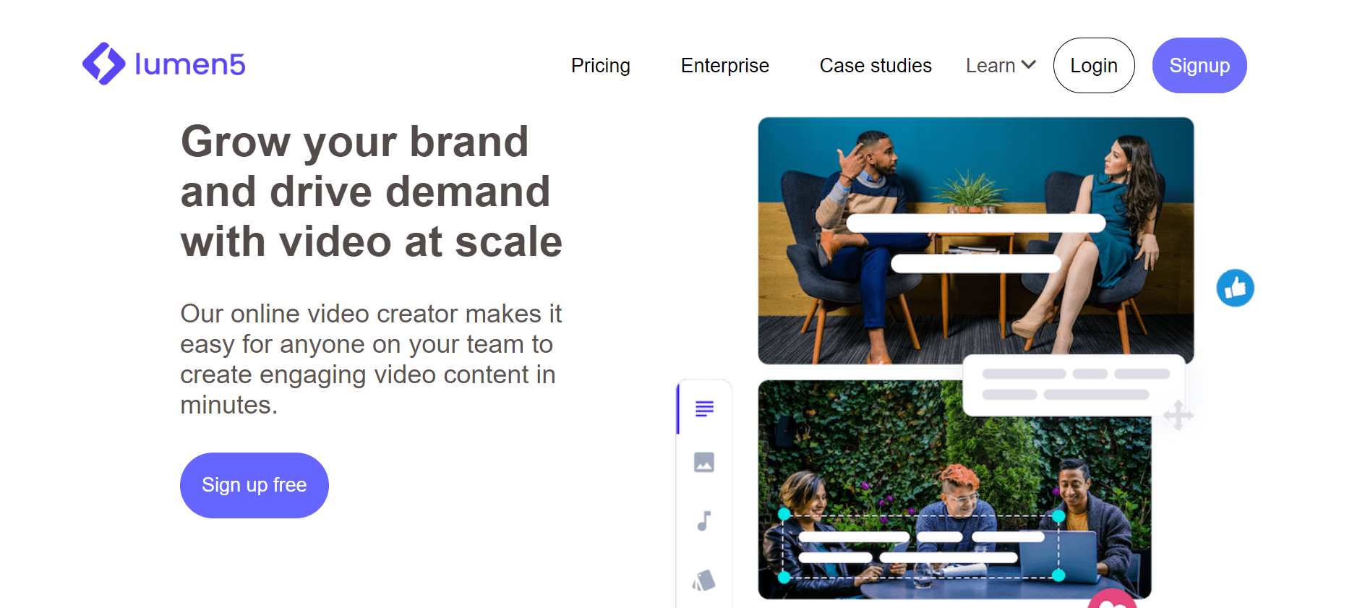Click the chevron arrow beside Learn
1352x608 pixels.
coord(1029,65)
